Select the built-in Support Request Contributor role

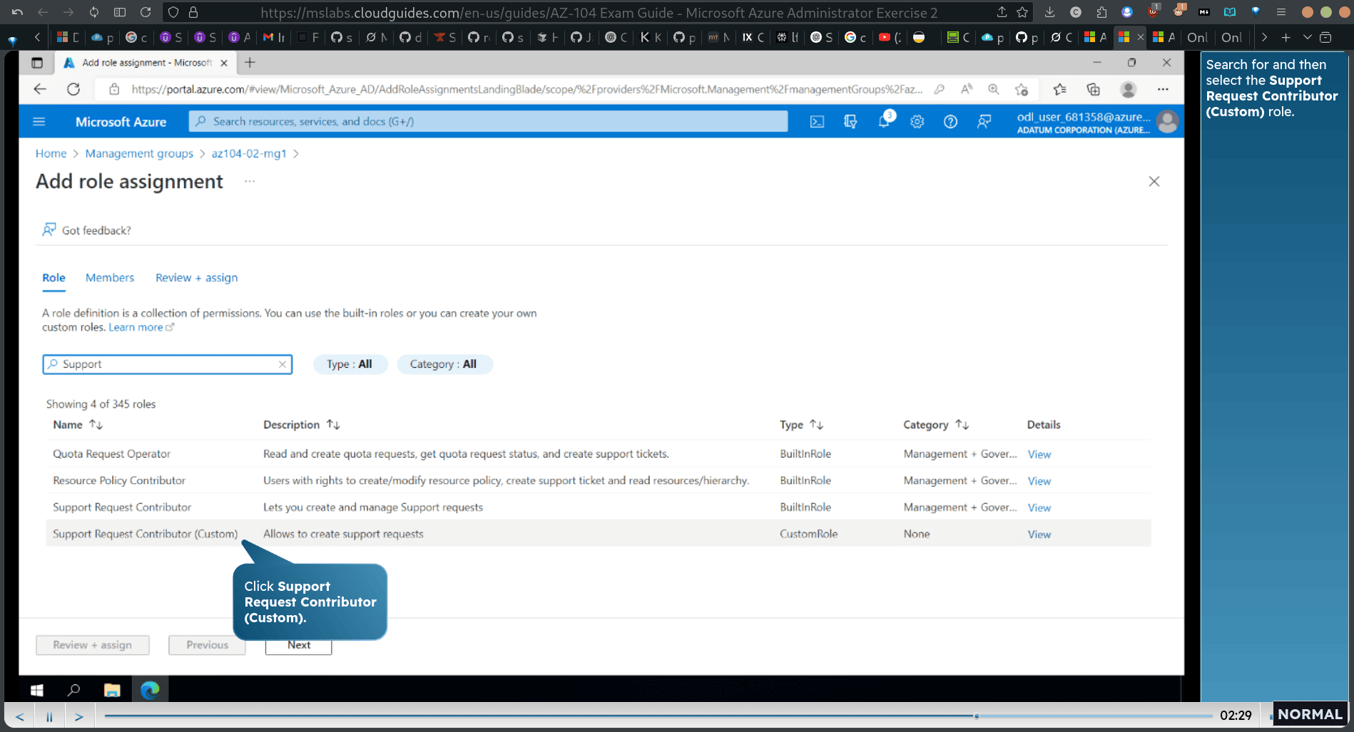tap(122, 507)
